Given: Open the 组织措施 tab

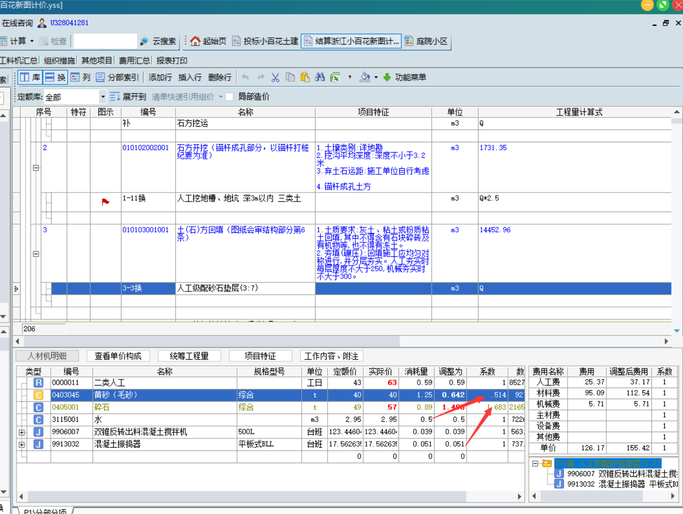Looking at the screenshot, I should pos(59,61).
